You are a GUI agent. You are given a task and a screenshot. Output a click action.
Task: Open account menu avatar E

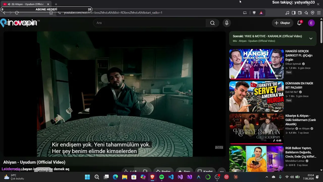[311, 23]
